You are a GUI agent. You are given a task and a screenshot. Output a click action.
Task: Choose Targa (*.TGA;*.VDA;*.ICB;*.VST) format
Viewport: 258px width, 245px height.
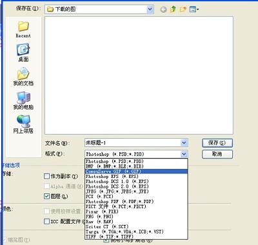point(136,231)
